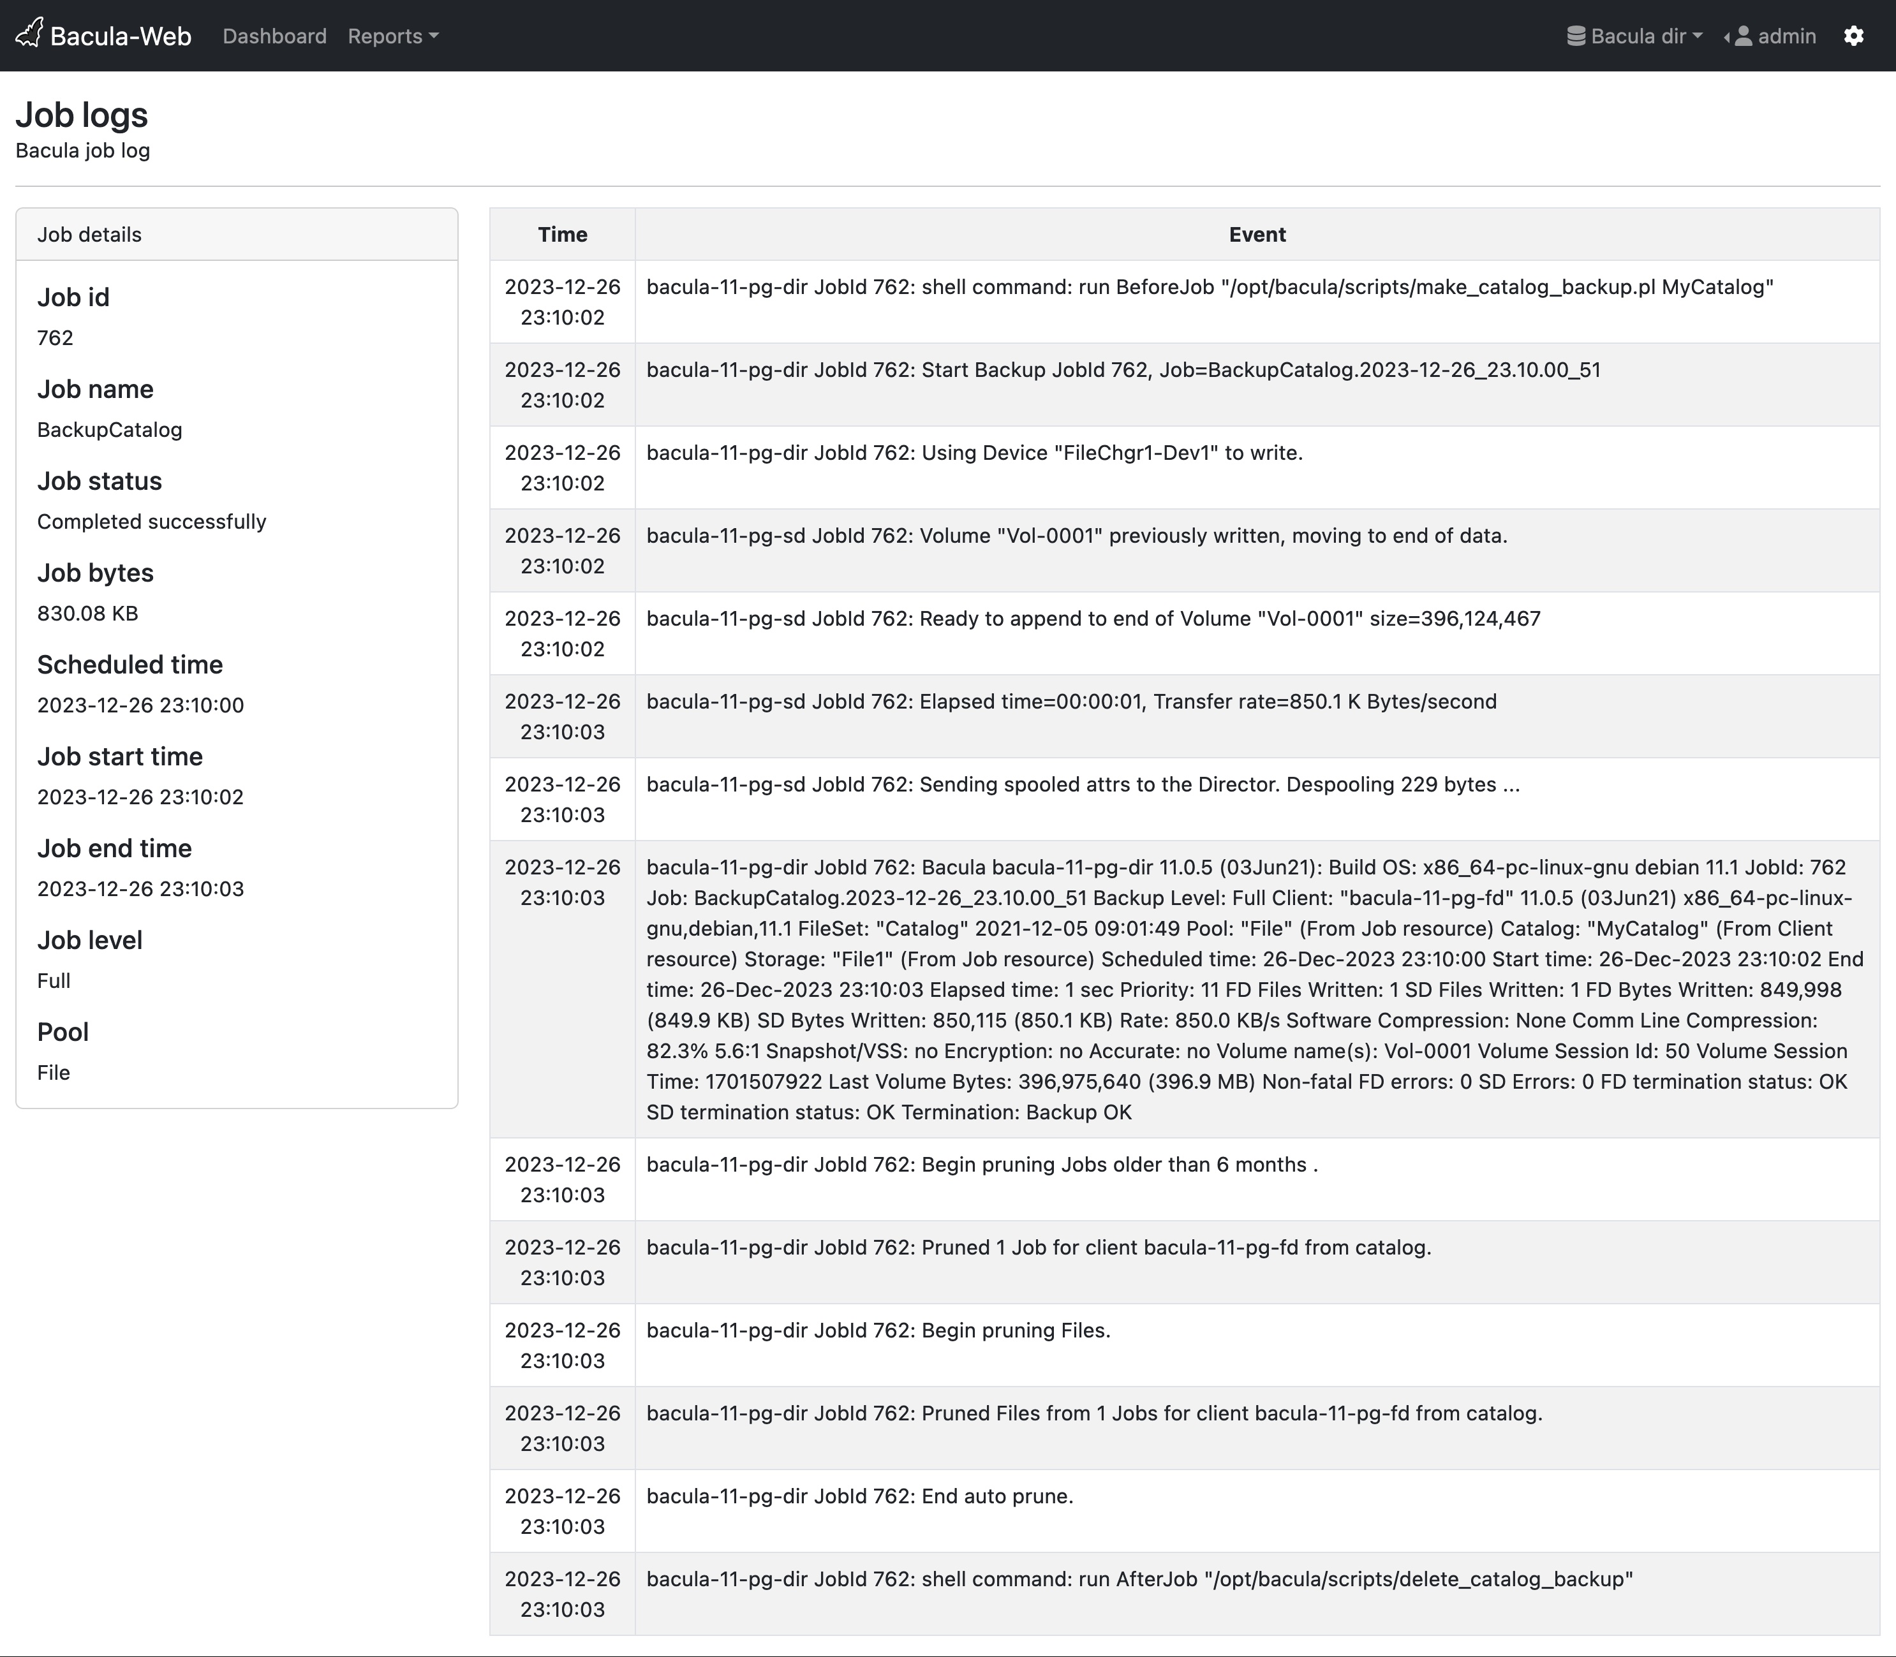Image resolution: width=1896 pixels, height=1657 pixels.
Task: Select the Full job level value
Action: point(54,981)
